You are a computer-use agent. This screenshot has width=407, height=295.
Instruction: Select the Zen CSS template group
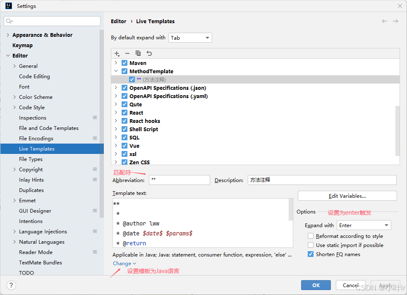[x=139, y=162]
